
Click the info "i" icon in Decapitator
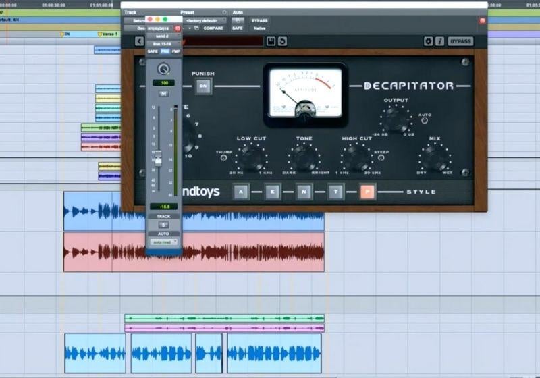point(440,41)
